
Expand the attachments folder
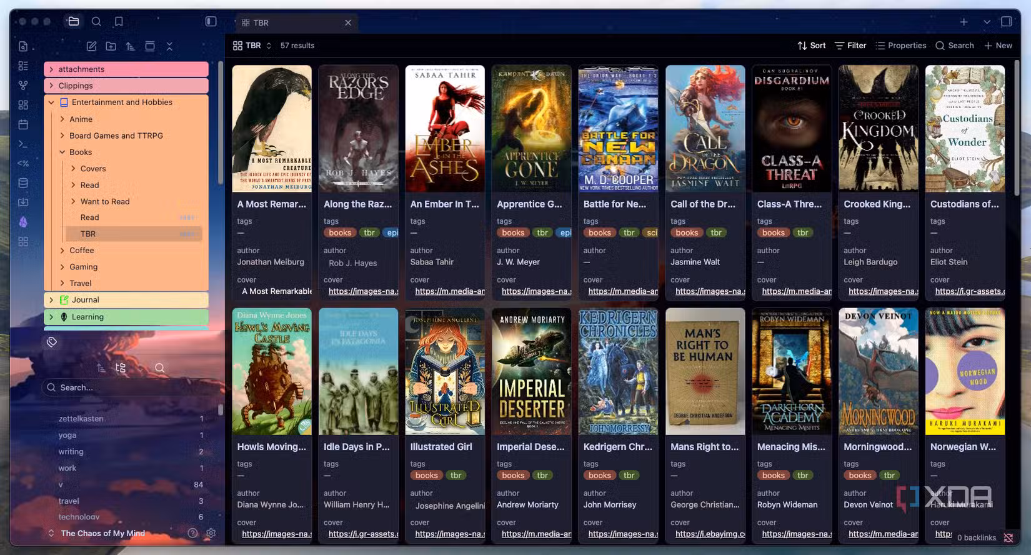pyautogui.click(x=126, y=69)
